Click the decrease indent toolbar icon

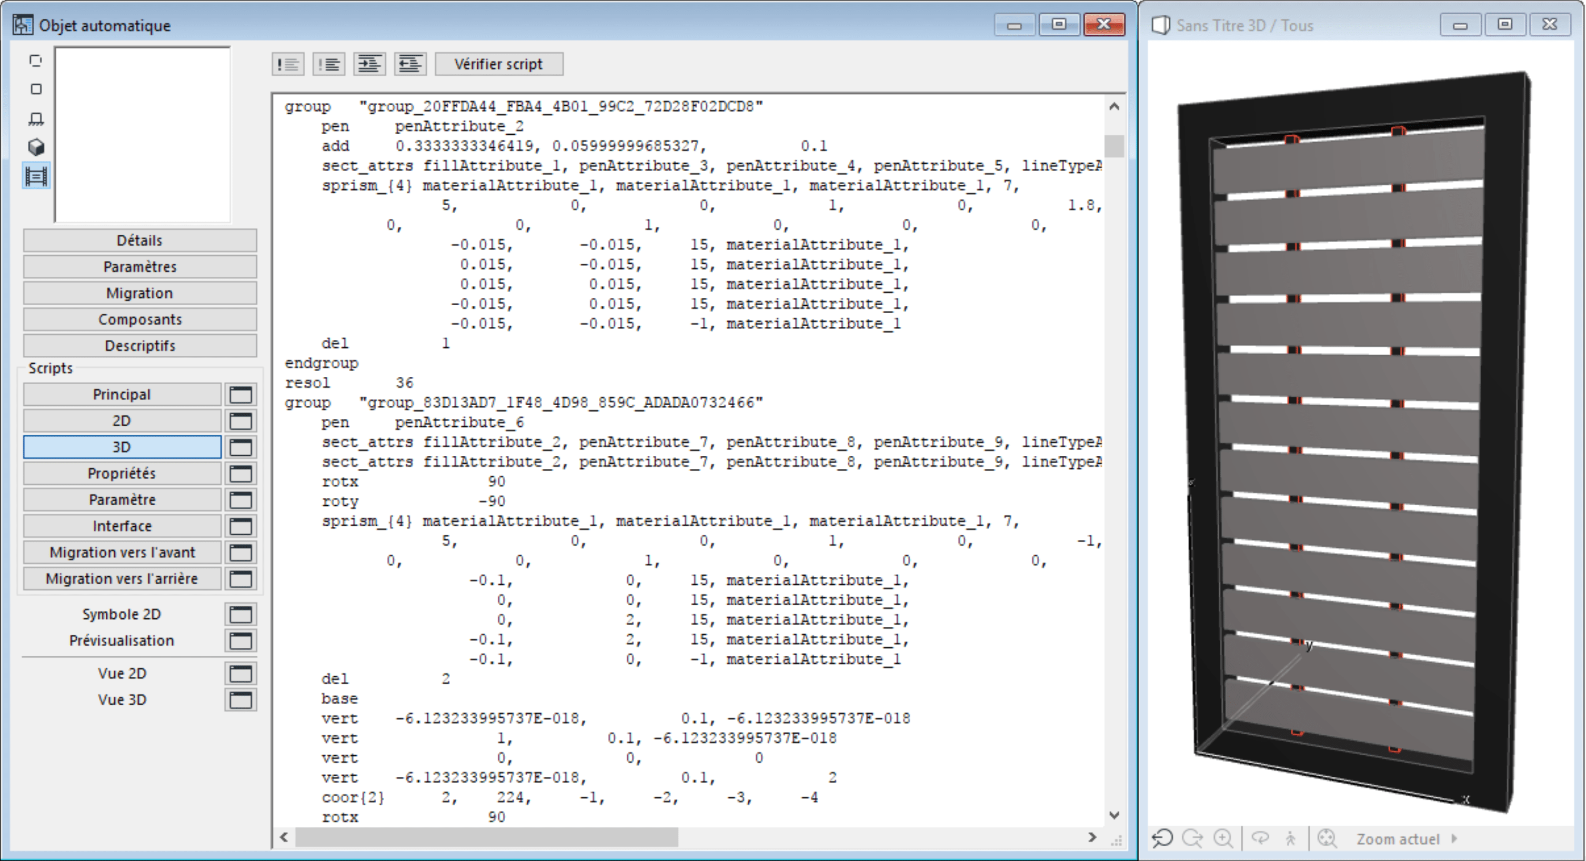(410, 64)
